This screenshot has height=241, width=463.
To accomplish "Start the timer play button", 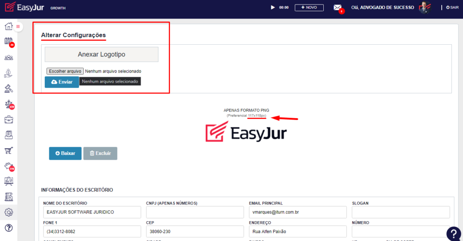I will tap(273, 7).
